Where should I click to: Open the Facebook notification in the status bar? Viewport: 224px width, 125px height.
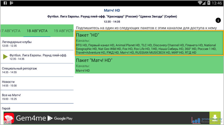5,3
